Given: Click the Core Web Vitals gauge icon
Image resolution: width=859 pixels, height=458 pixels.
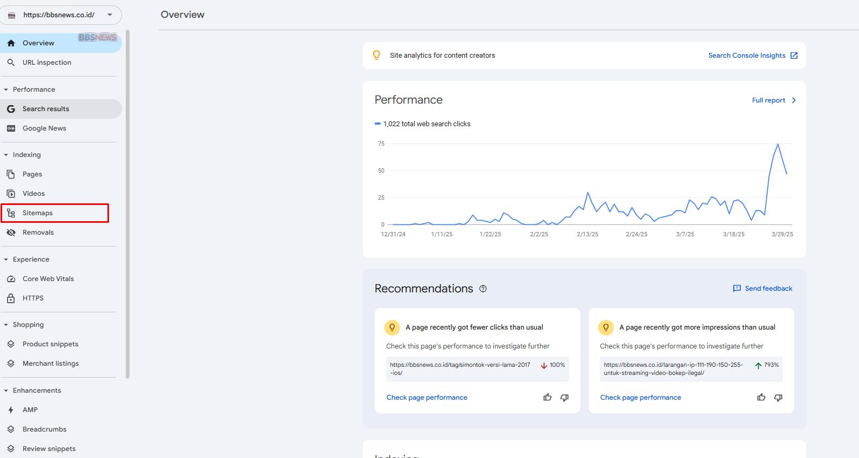Looking at the screenshot, I should [x=11, y=279].
